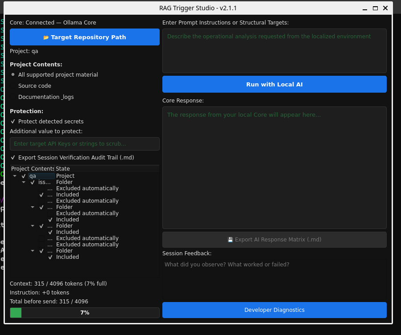Select the Source code radio option

click(x=31, y=86)
